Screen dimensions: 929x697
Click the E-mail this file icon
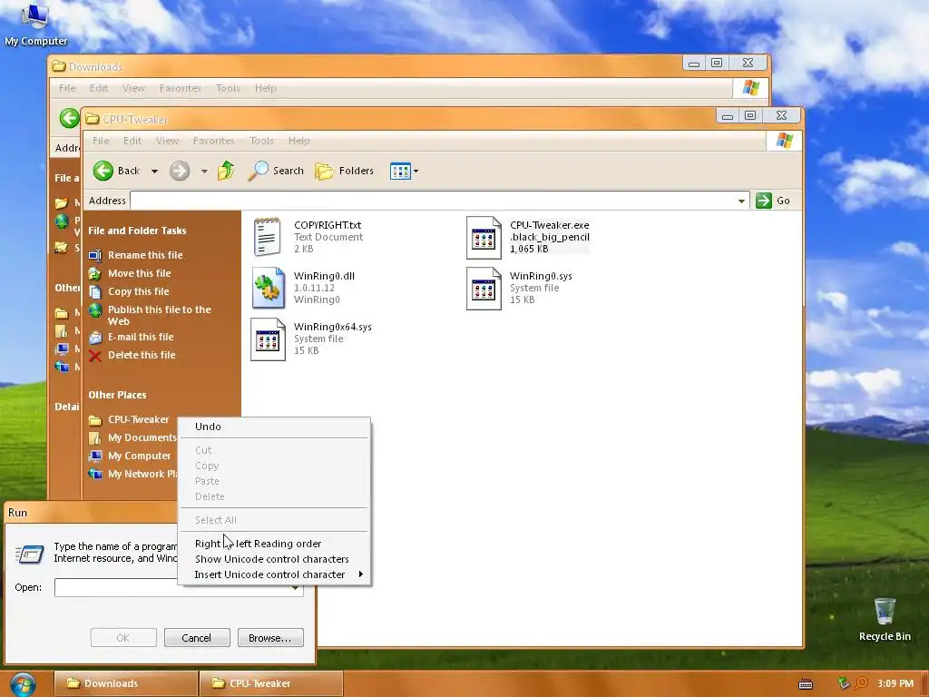(x=94, y=338)
